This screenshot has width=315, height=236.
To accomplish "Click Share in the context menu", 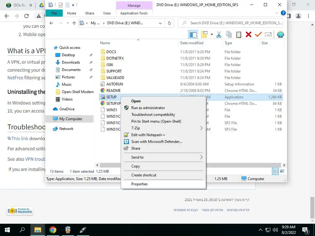I will 163,148.
